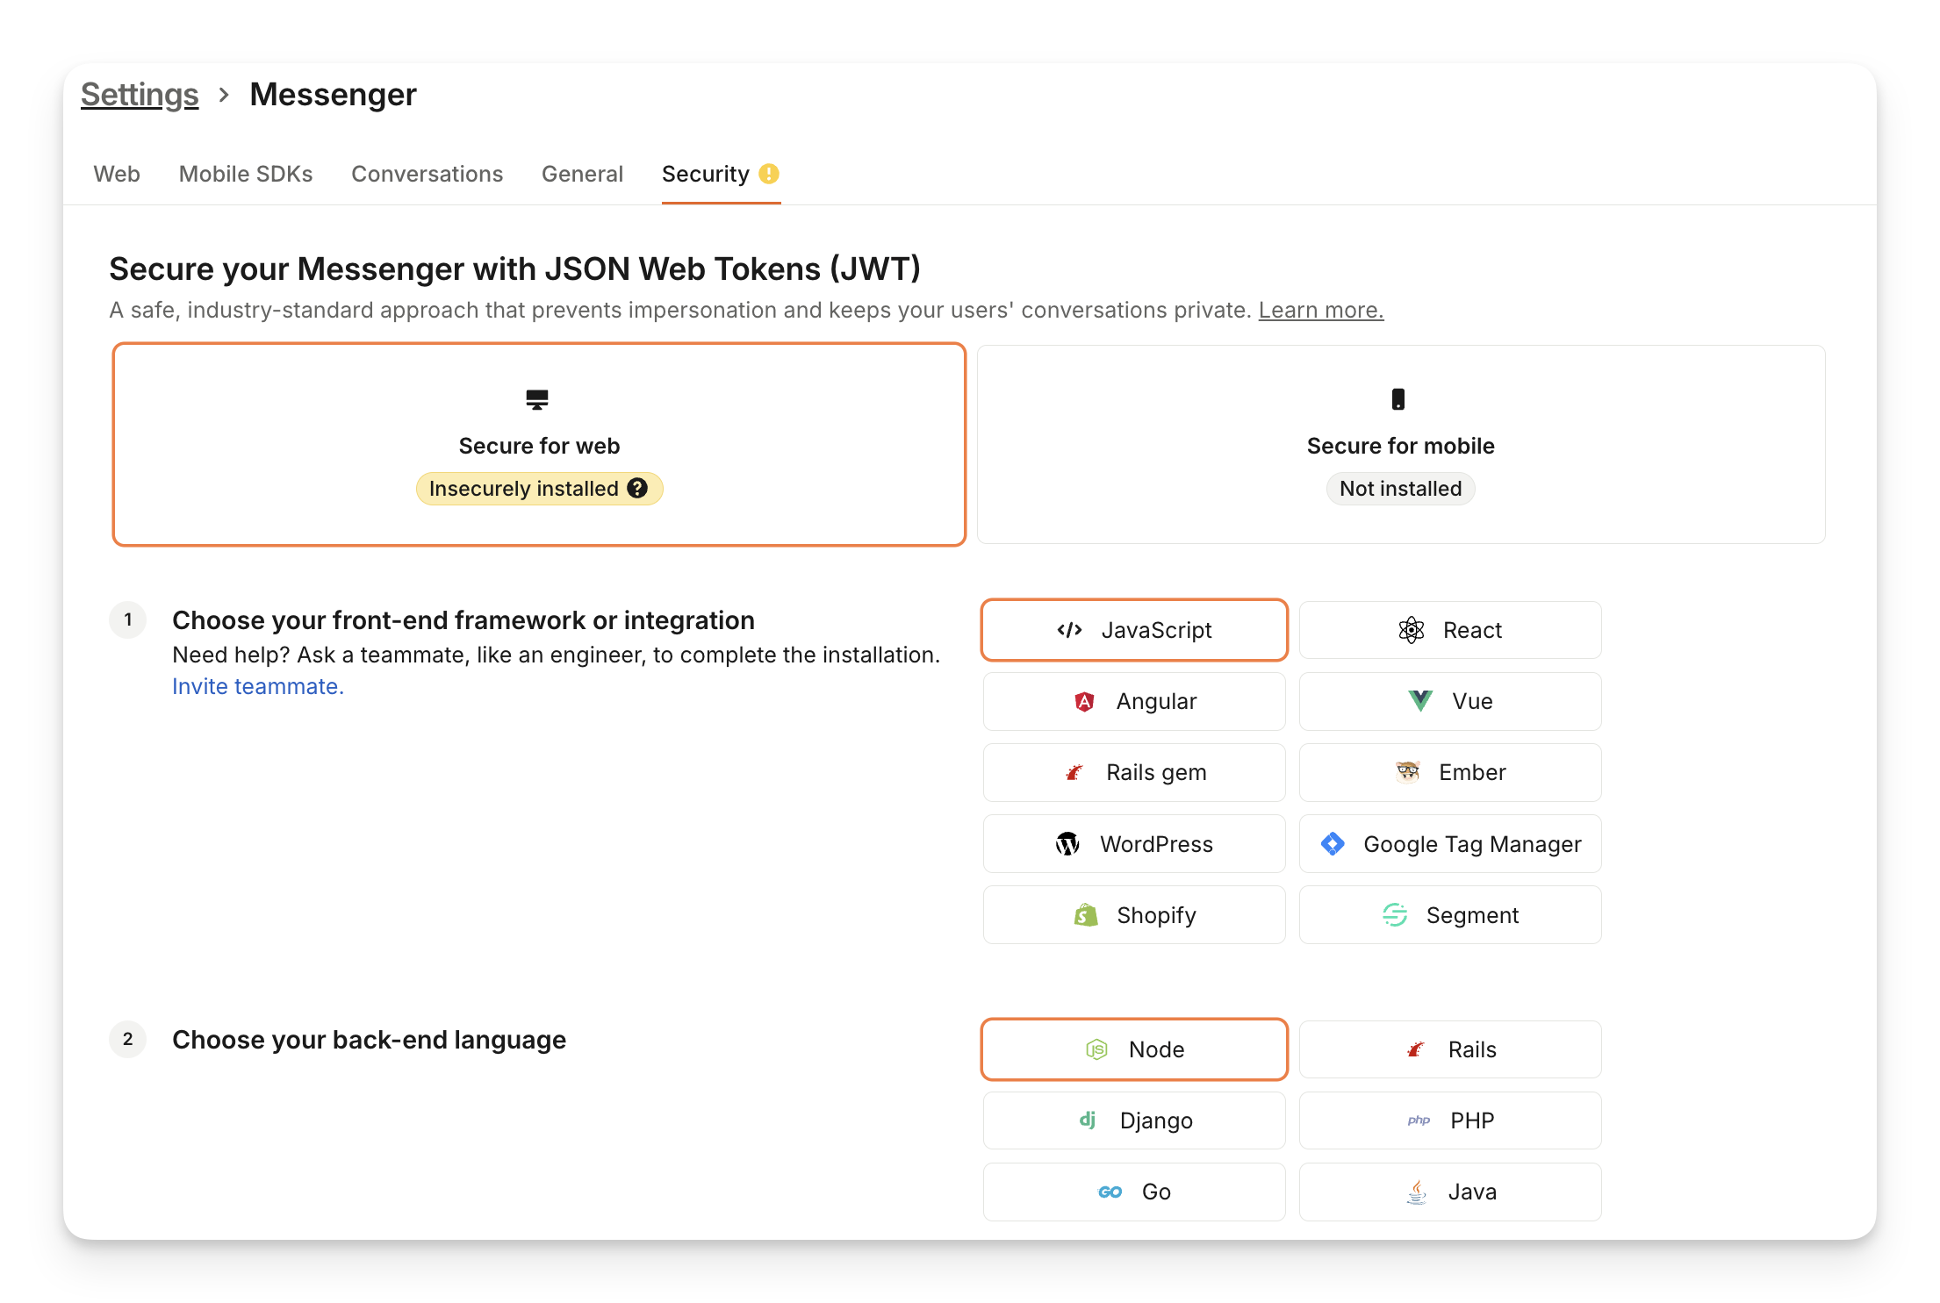Viewport: 1940px width, 1303px height.
Task: Click the Shopify bag icon
Action: tap(1086, 915)
